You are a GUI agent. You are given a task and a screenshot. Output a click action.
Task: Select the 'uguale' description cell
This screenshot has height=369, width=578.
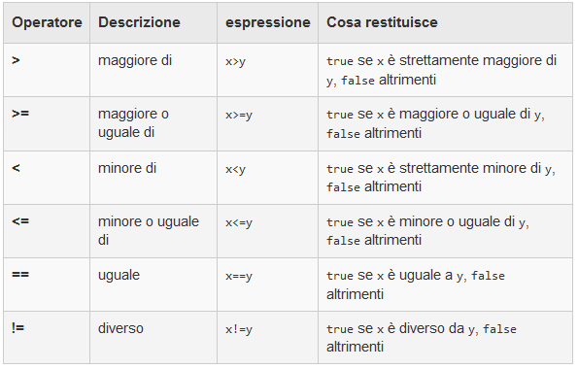click(x=153, y=285)
